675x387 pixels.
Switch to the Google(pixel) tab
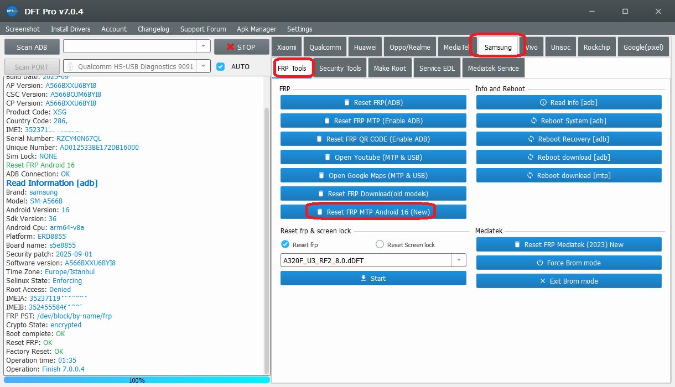(643, 47)
